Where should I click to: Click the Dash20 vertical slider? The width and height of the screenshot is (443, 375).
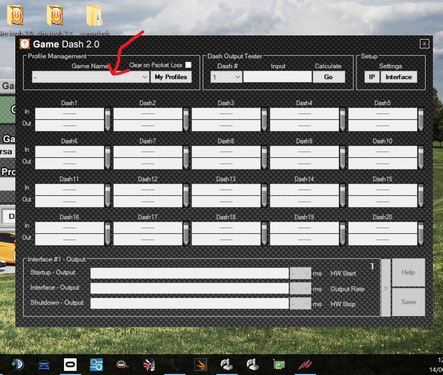421,233
